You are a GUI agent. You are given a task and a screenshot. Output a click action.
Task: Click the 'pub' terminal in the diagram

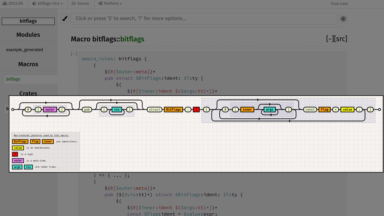(87, 109)
